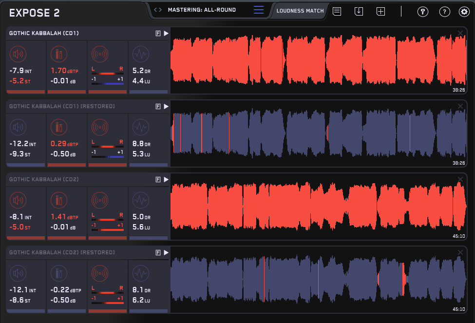This screenshot has height=323, width=475.
Task: Toggle the Loudness Match button
Action: (x=300, y=11)
